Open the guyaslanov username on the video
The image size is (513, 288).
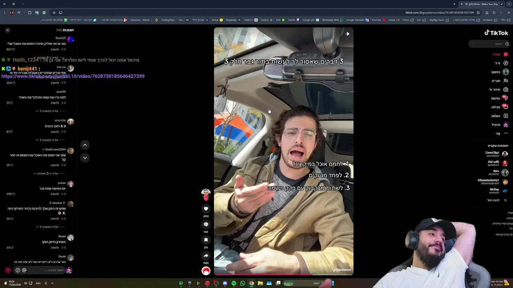coord(342,270)
